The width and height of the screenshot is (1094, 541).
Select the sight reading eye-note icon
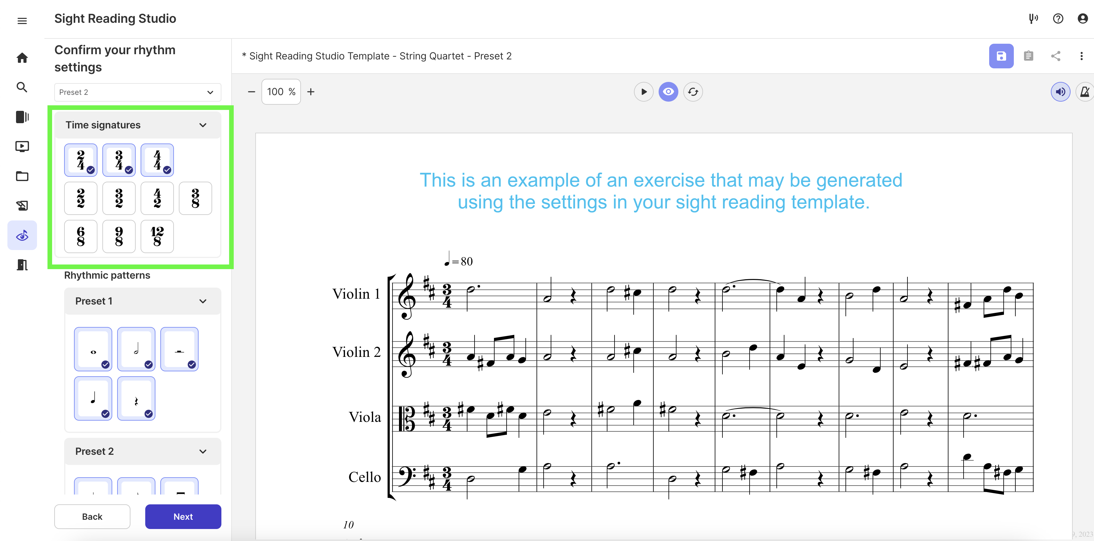tap(22, 235)
